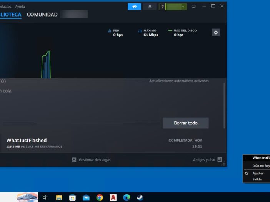Open Amigos y chat
Image resolution: width=270 pixels, height=202 pixels.
[204, 160]
